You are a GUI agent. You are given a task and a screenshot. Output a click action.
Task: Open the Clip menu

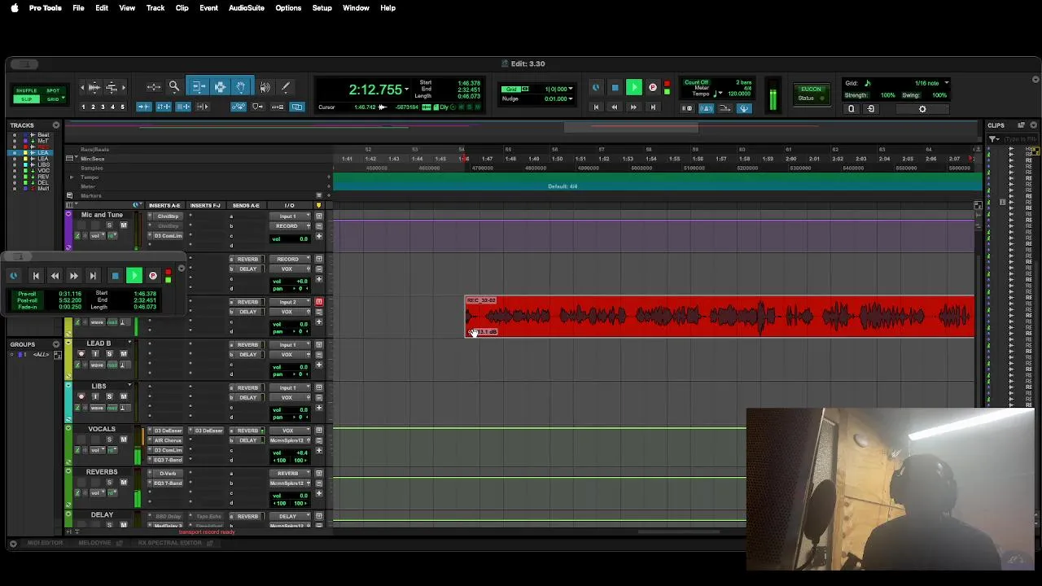(x=182, y=8)
